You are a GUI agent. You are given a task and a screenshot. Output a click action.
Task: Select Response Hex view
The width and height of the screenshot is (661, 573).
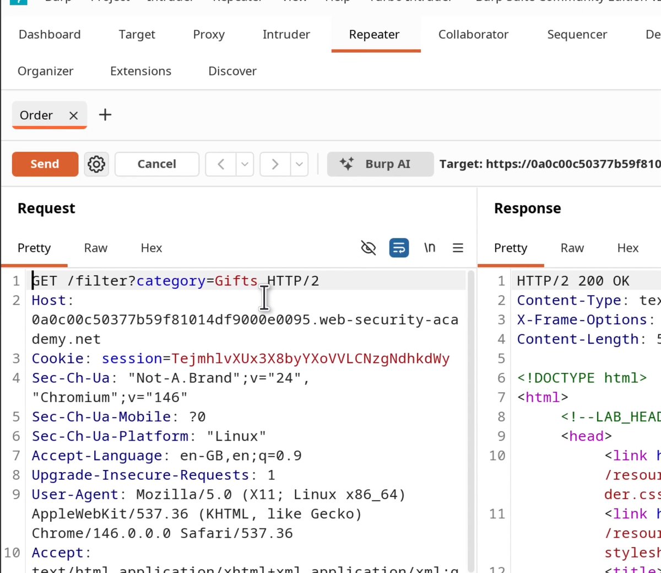[x=628, y=248]
